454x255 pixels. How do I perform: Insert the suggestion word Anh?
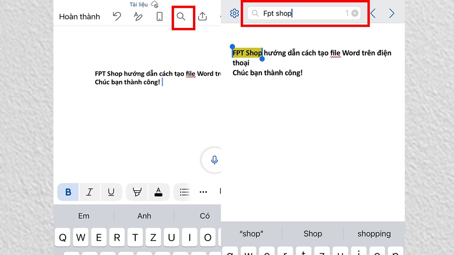(144, 216)
